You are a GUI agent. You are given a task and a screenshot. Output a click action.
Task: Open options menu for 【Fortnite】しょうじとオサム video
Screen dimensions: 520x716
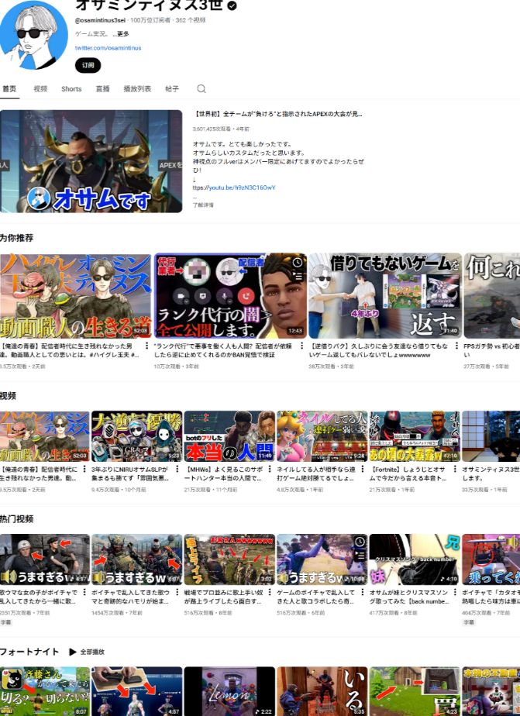[455, 469]
